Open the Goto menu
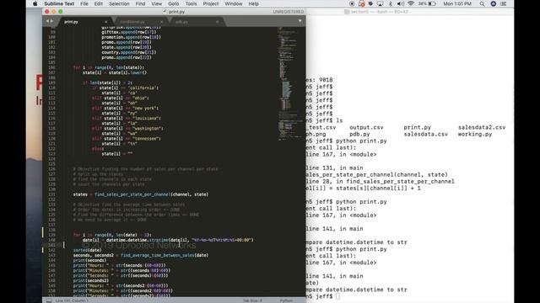 pos(173,3)
